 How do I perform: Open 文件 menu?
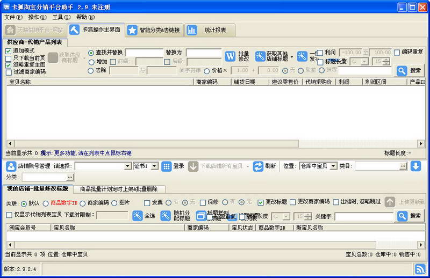click(x=13, y=17)
